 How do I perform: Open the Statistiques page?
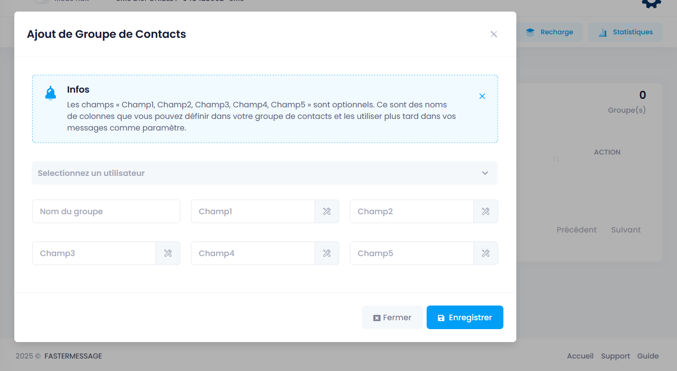[x=625, y=32]
